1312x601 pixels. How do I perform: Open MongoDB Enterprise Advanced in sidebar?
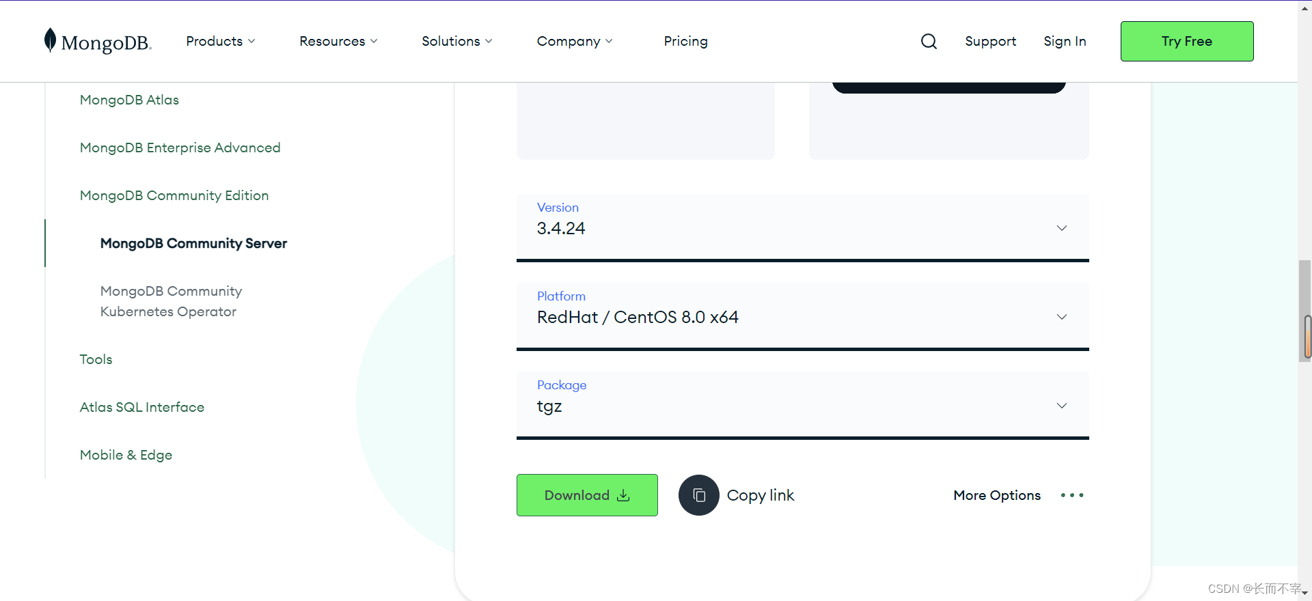click(180, 148)
